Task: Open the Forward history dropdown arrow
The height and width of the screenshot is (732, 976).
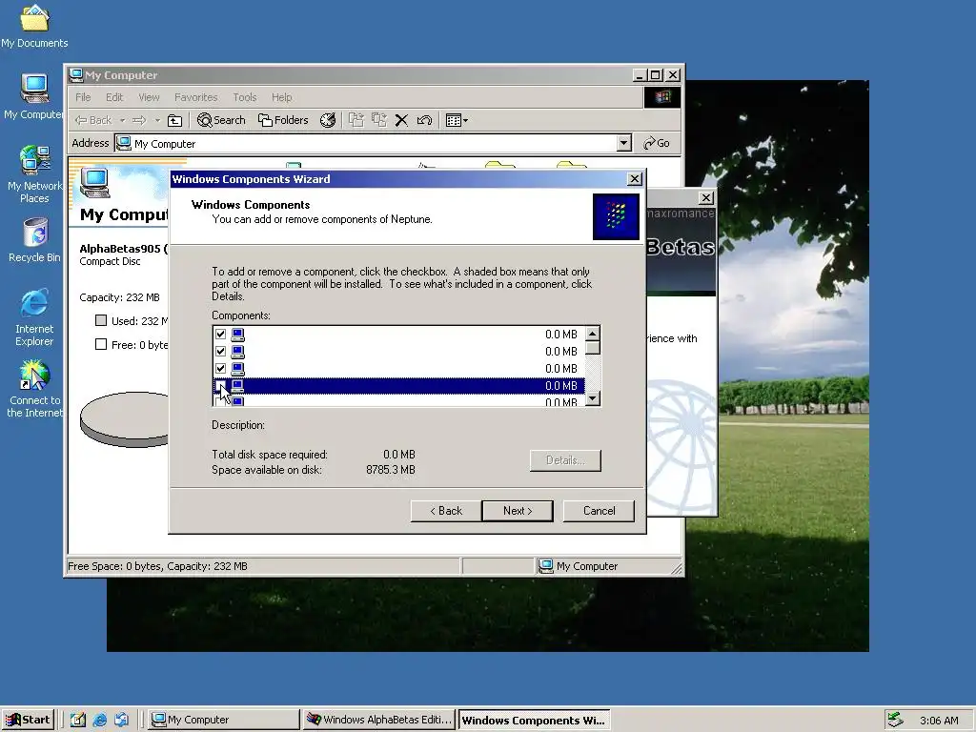Action: (x=157, y=120)
